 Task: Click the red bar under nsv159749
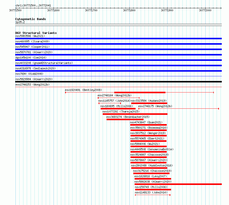[153, 190]
